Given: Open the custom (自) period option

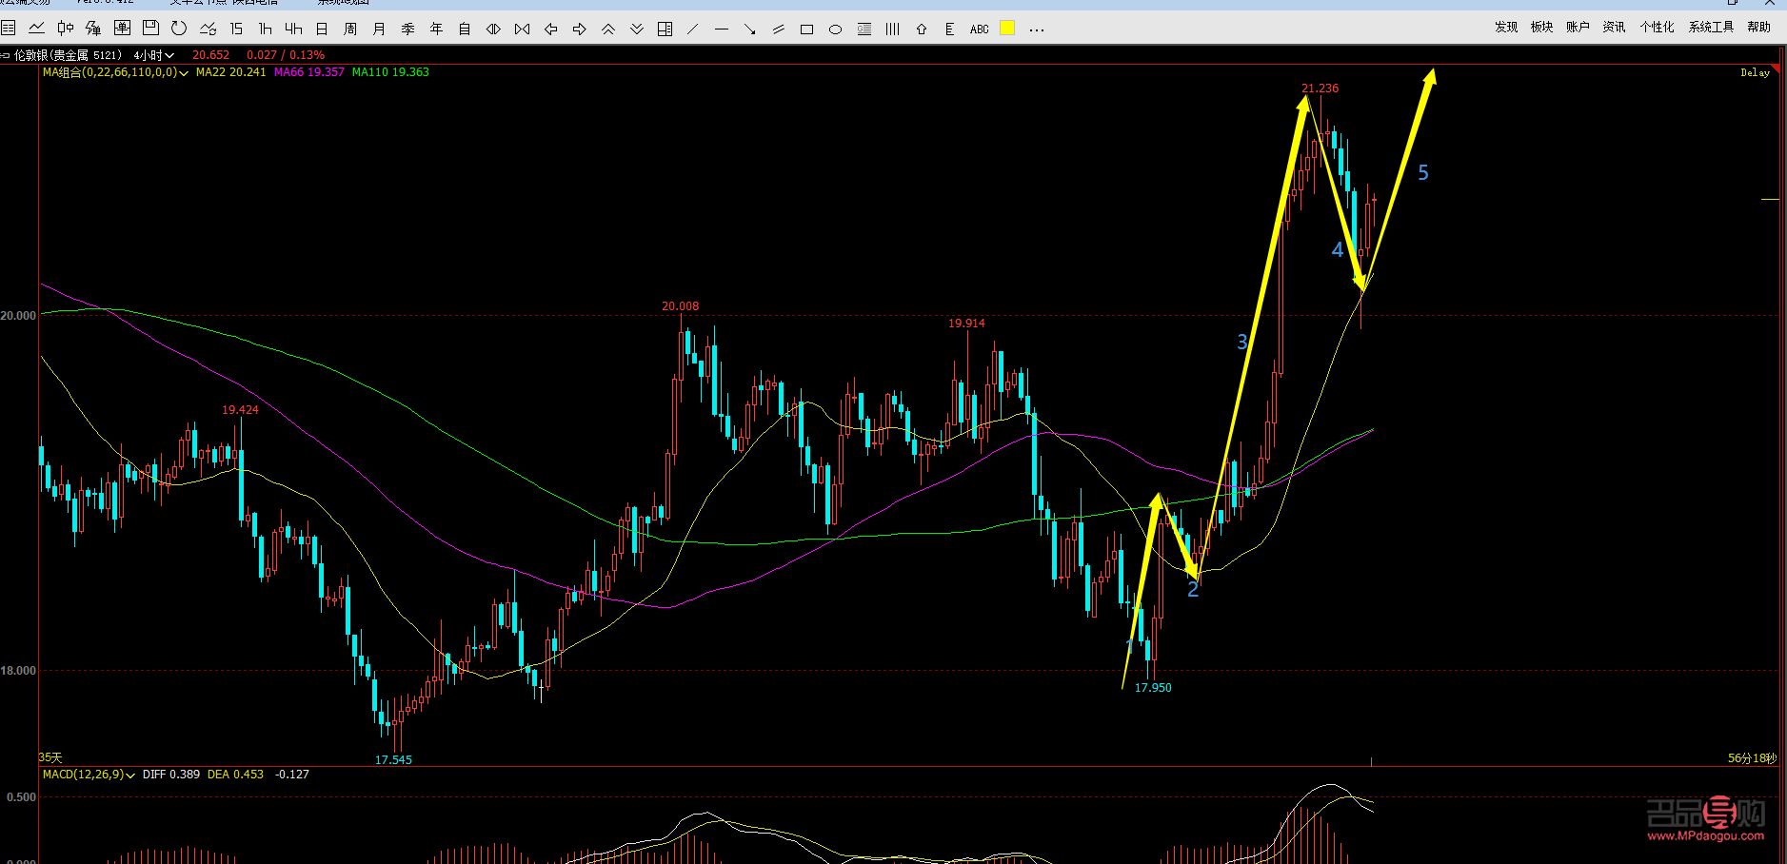Looking at the screenshot, I should 465,29.
